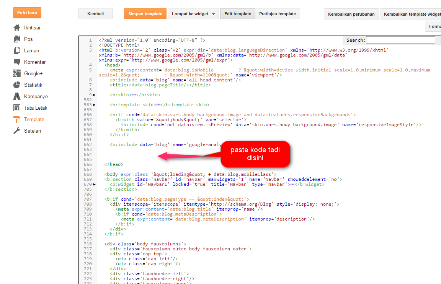Open the Lompat ke widget dropdown

pos(193,14)
